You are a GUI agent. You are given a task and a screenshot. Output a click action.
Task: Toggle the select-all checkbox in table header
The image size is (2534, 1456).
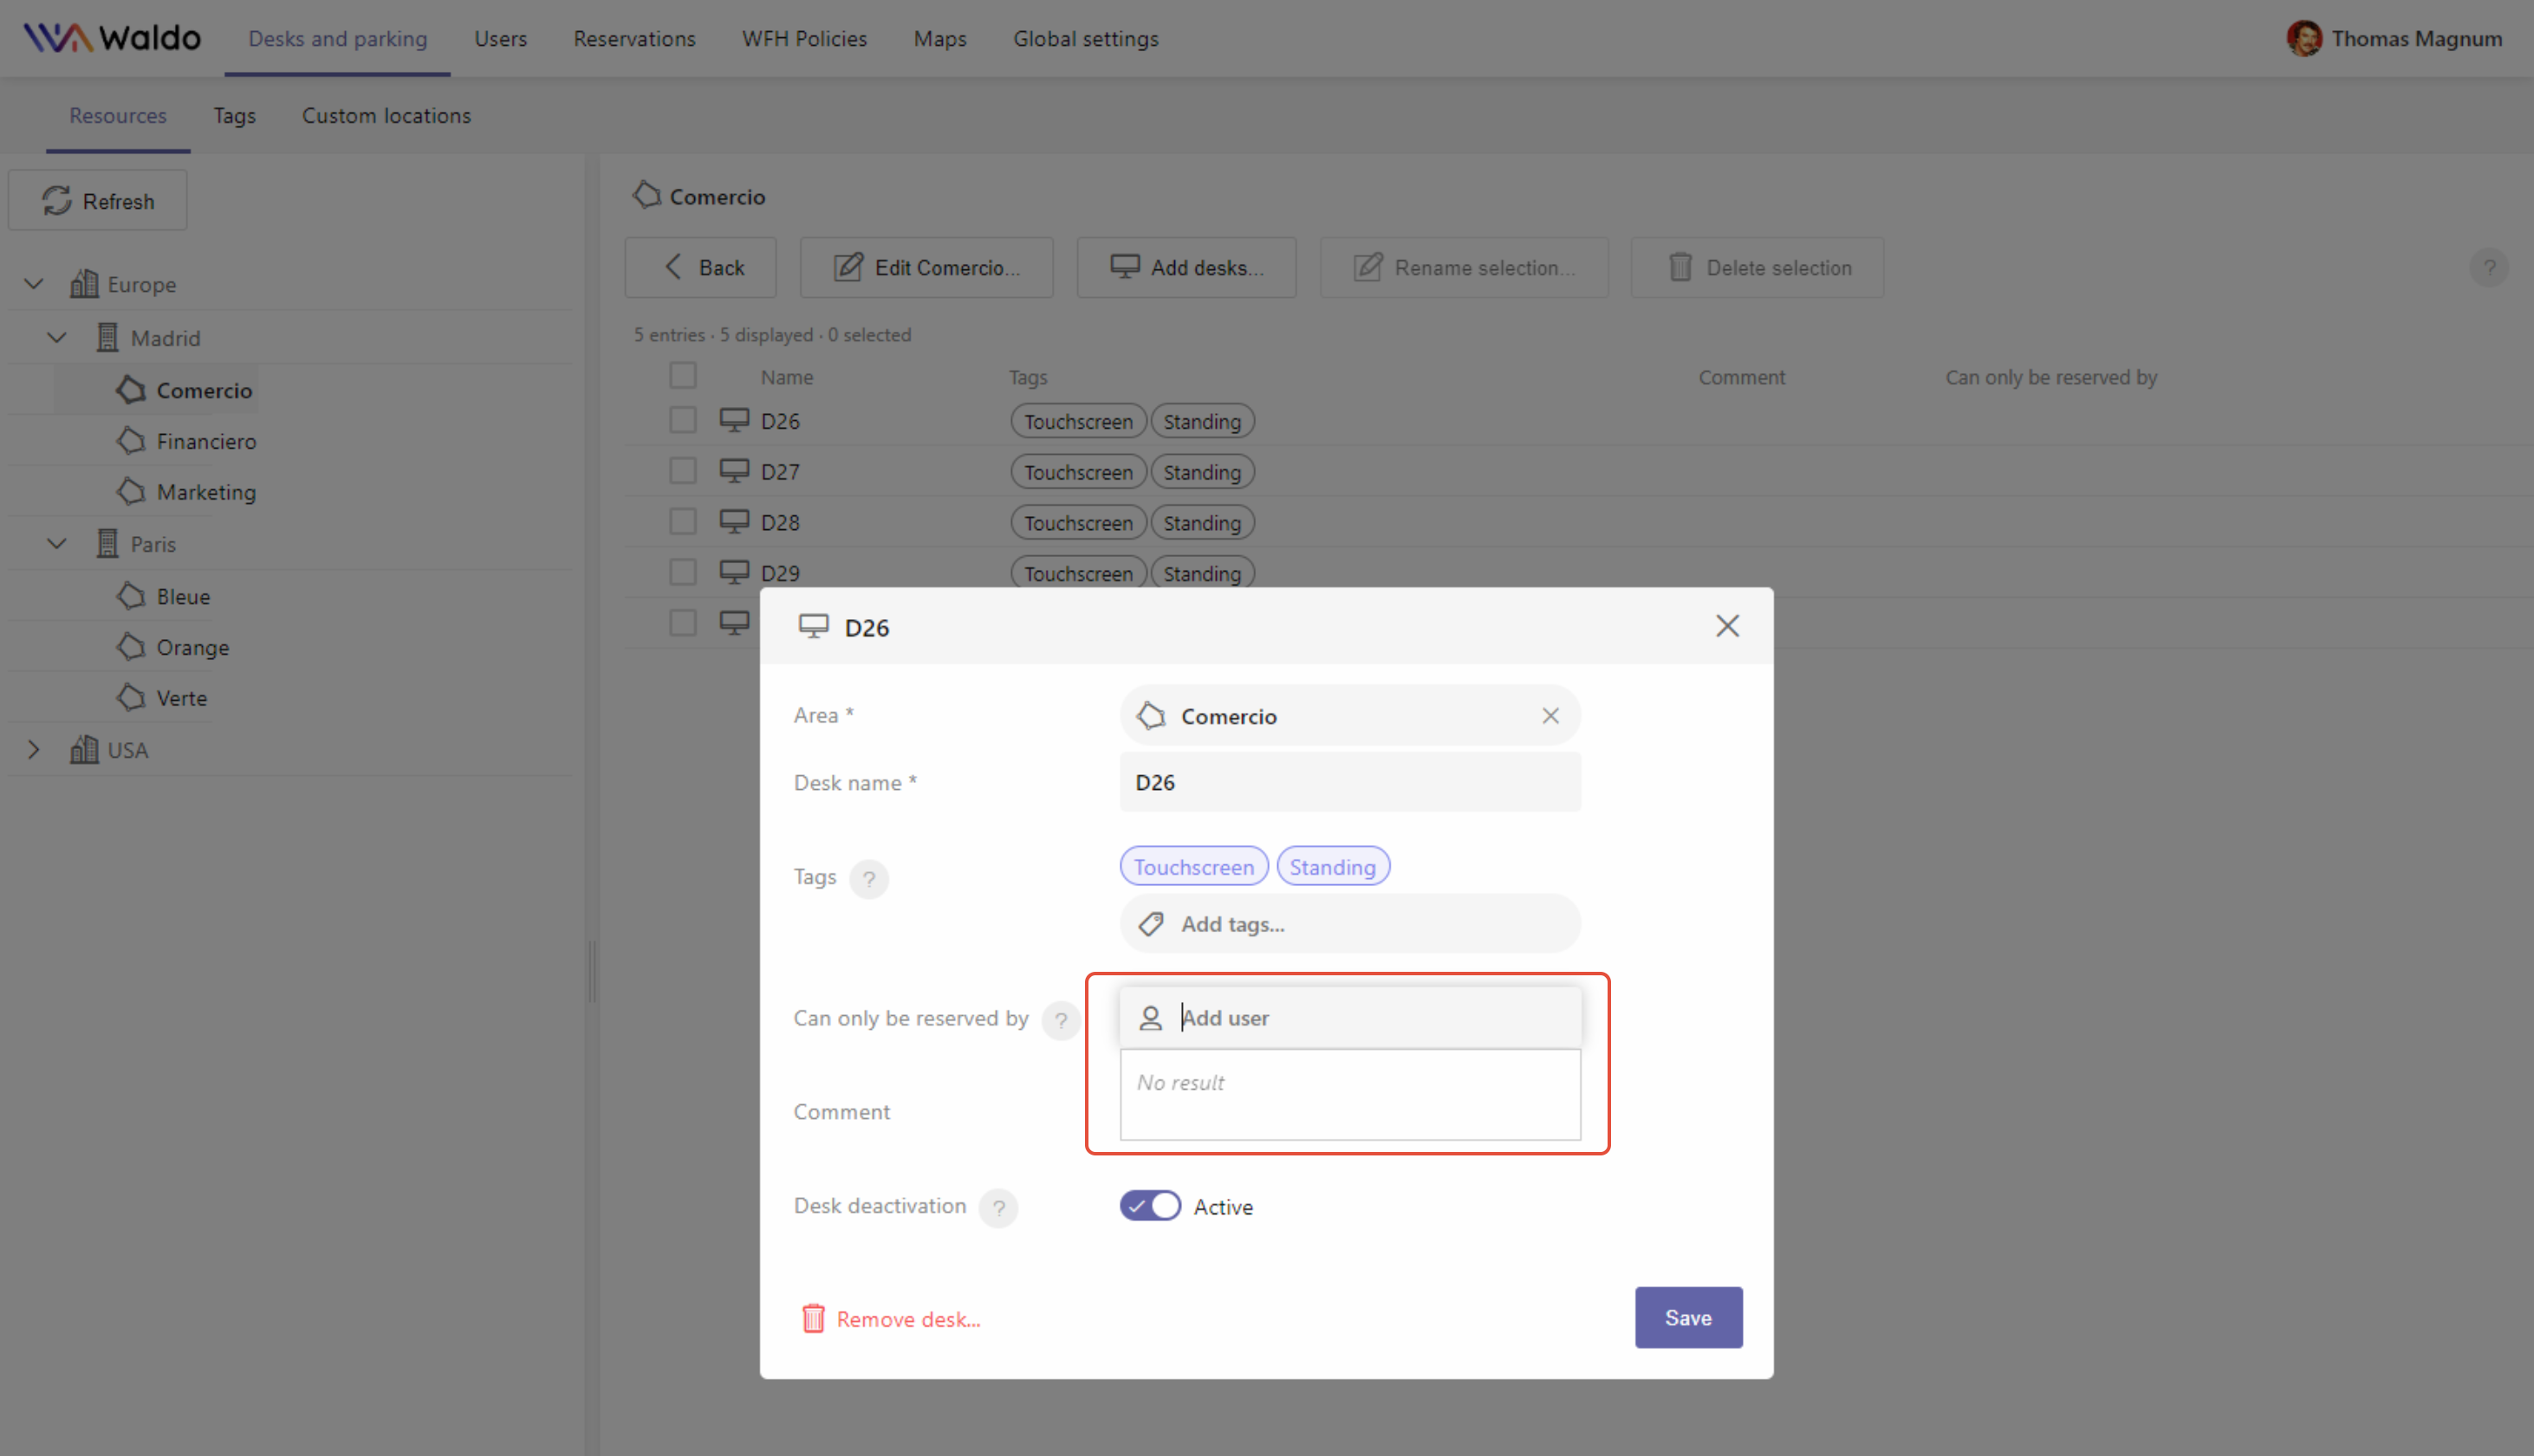683,376
